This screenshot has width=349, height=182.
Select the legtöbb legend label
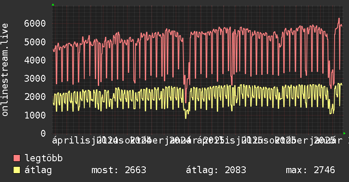click(44, 159)
